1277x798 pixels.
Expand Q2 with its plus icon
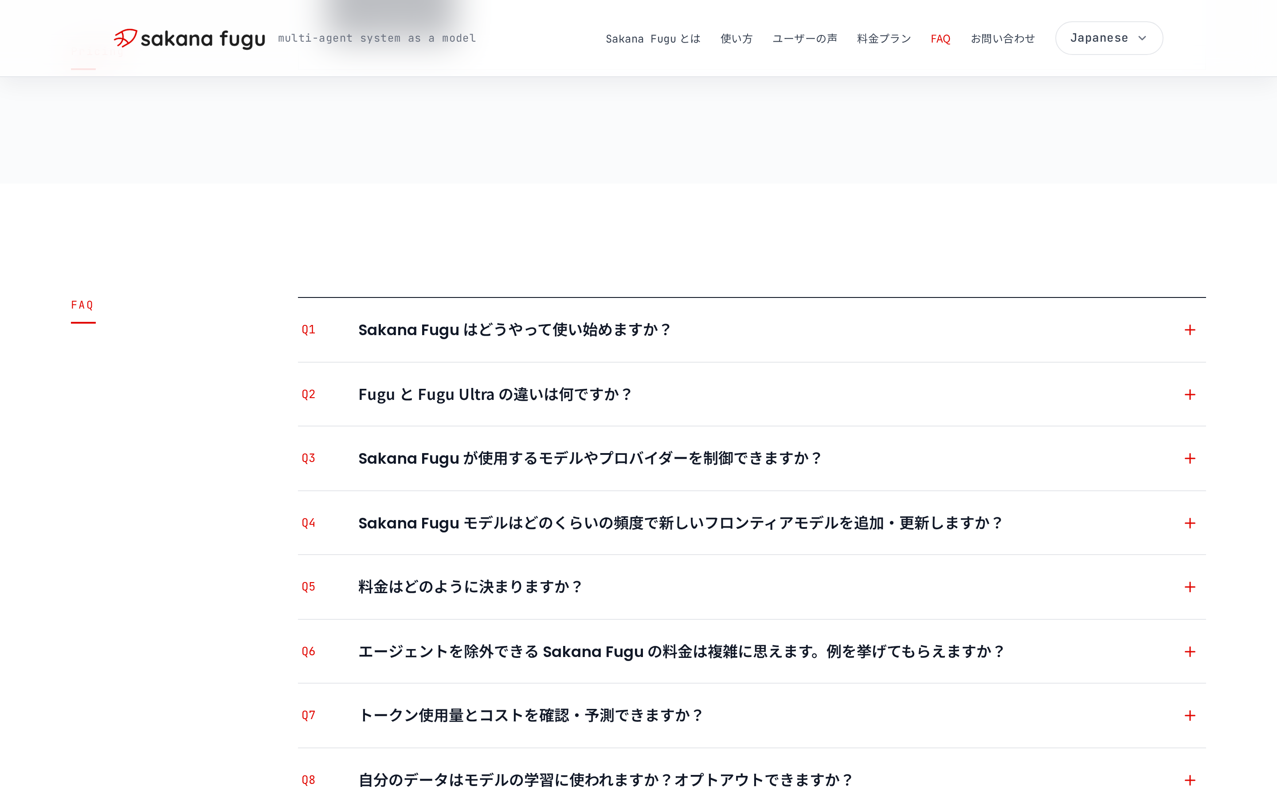point(1189,395)
